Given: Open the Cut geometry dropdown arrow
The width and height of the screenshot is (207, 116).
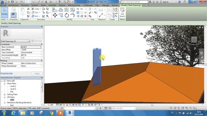Looking at the screenshot, I should click(x=39, y=13).
